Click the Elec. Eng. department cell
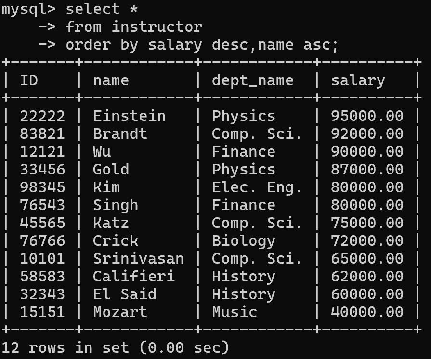This screenshot has height=359, width=431. click(257, 187)
